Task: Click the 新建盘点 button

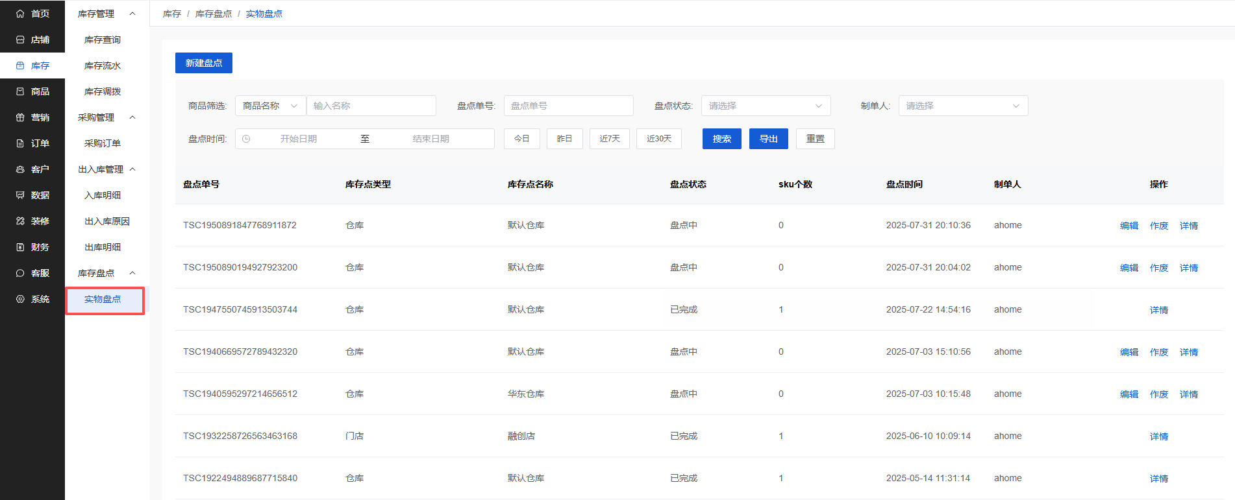Action: pos(204,63)
